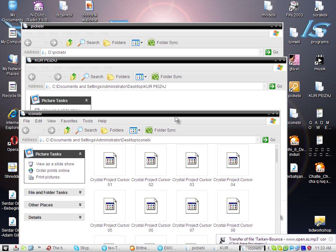Open Search in iconebi window toolbar

click(86, 130)
